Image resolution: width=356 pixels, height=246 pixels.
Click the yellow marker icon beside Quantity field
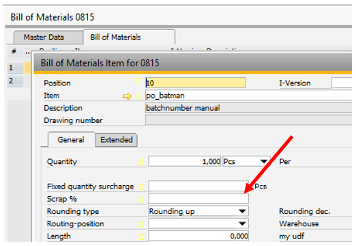point(142,162)
